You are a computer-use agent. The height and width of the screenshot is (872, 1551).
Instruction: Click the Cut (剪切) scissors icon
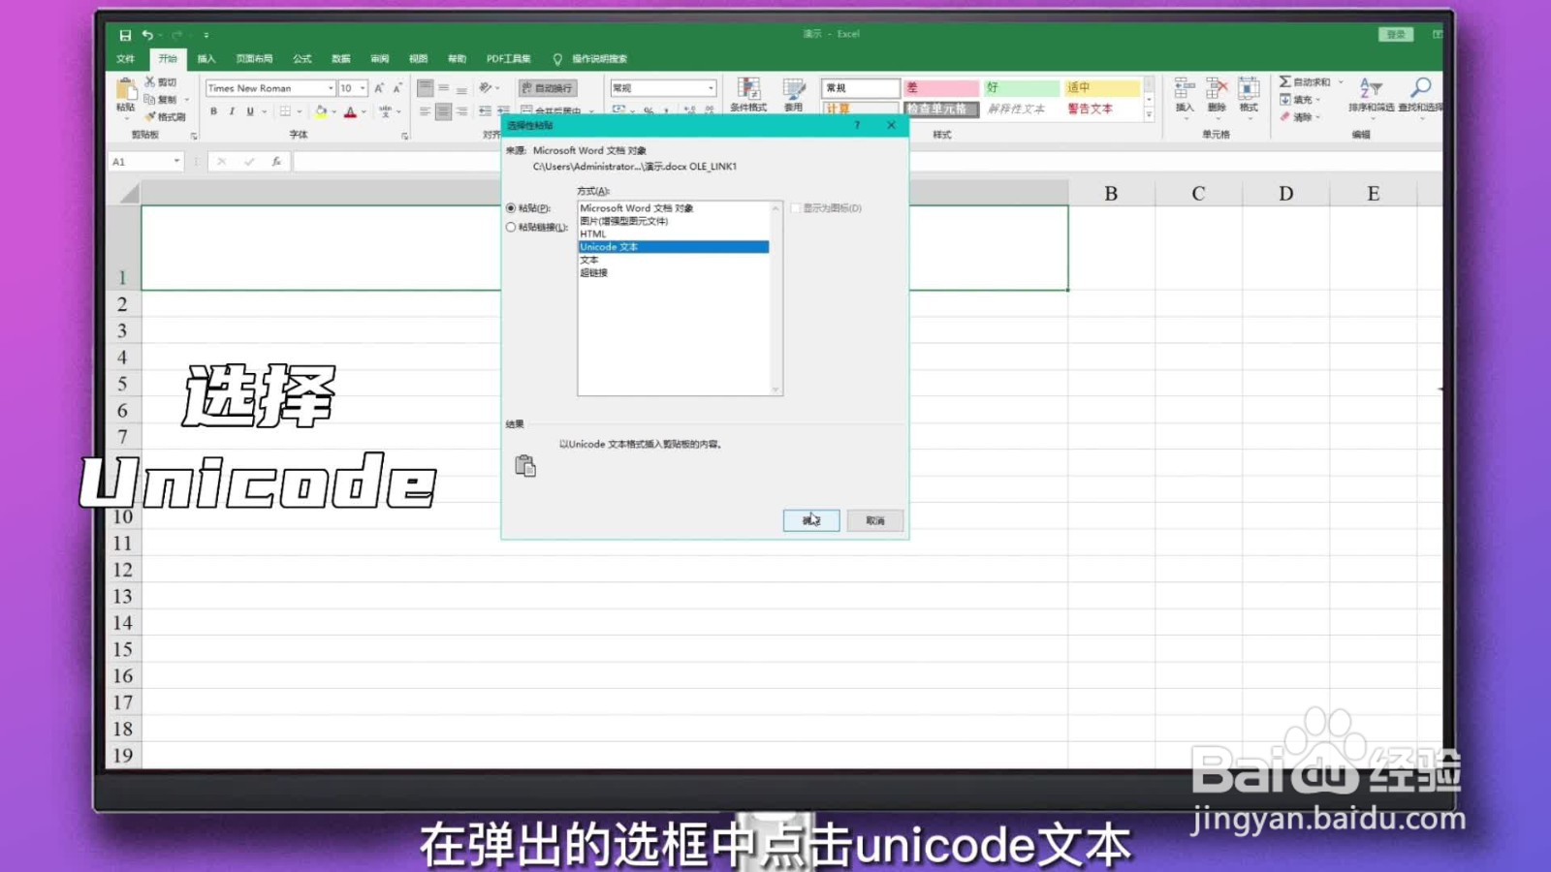pos(150,82)
